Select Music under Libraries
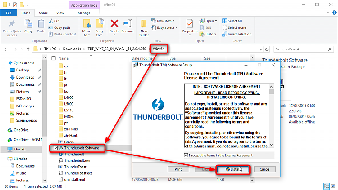 [x=21, y=173]
